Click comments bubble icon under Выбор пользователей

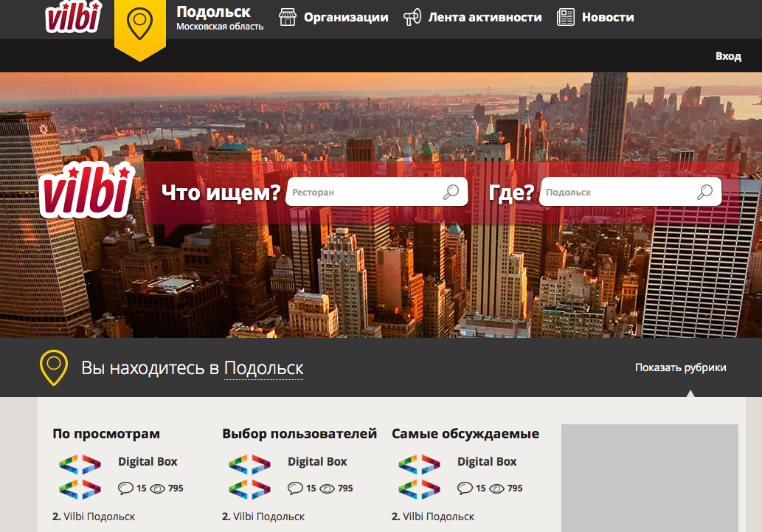pyautogui.click(x=295, y=488)
